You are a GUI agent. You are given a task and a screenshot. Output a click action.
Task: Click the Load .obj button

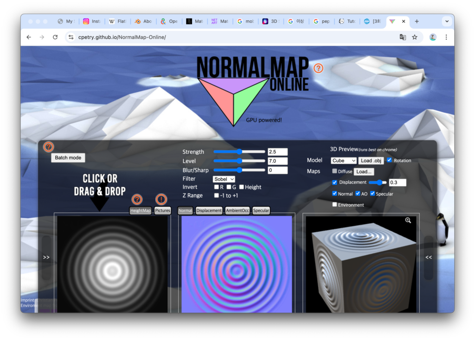tap(371, 161)
